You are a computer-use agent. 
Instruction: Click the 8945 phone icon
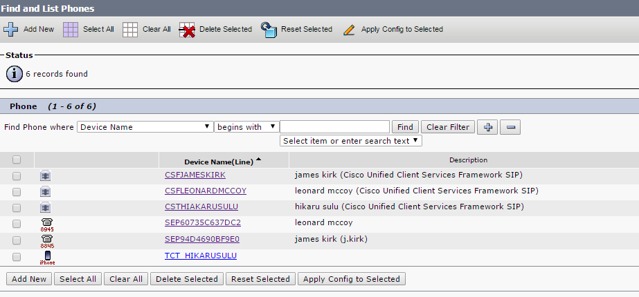[x=47, y=224]
